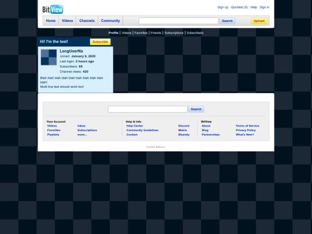This screenshot has width=312, height=234.
Task: Open the Channels navigation tab
Action: pos(87,21)
